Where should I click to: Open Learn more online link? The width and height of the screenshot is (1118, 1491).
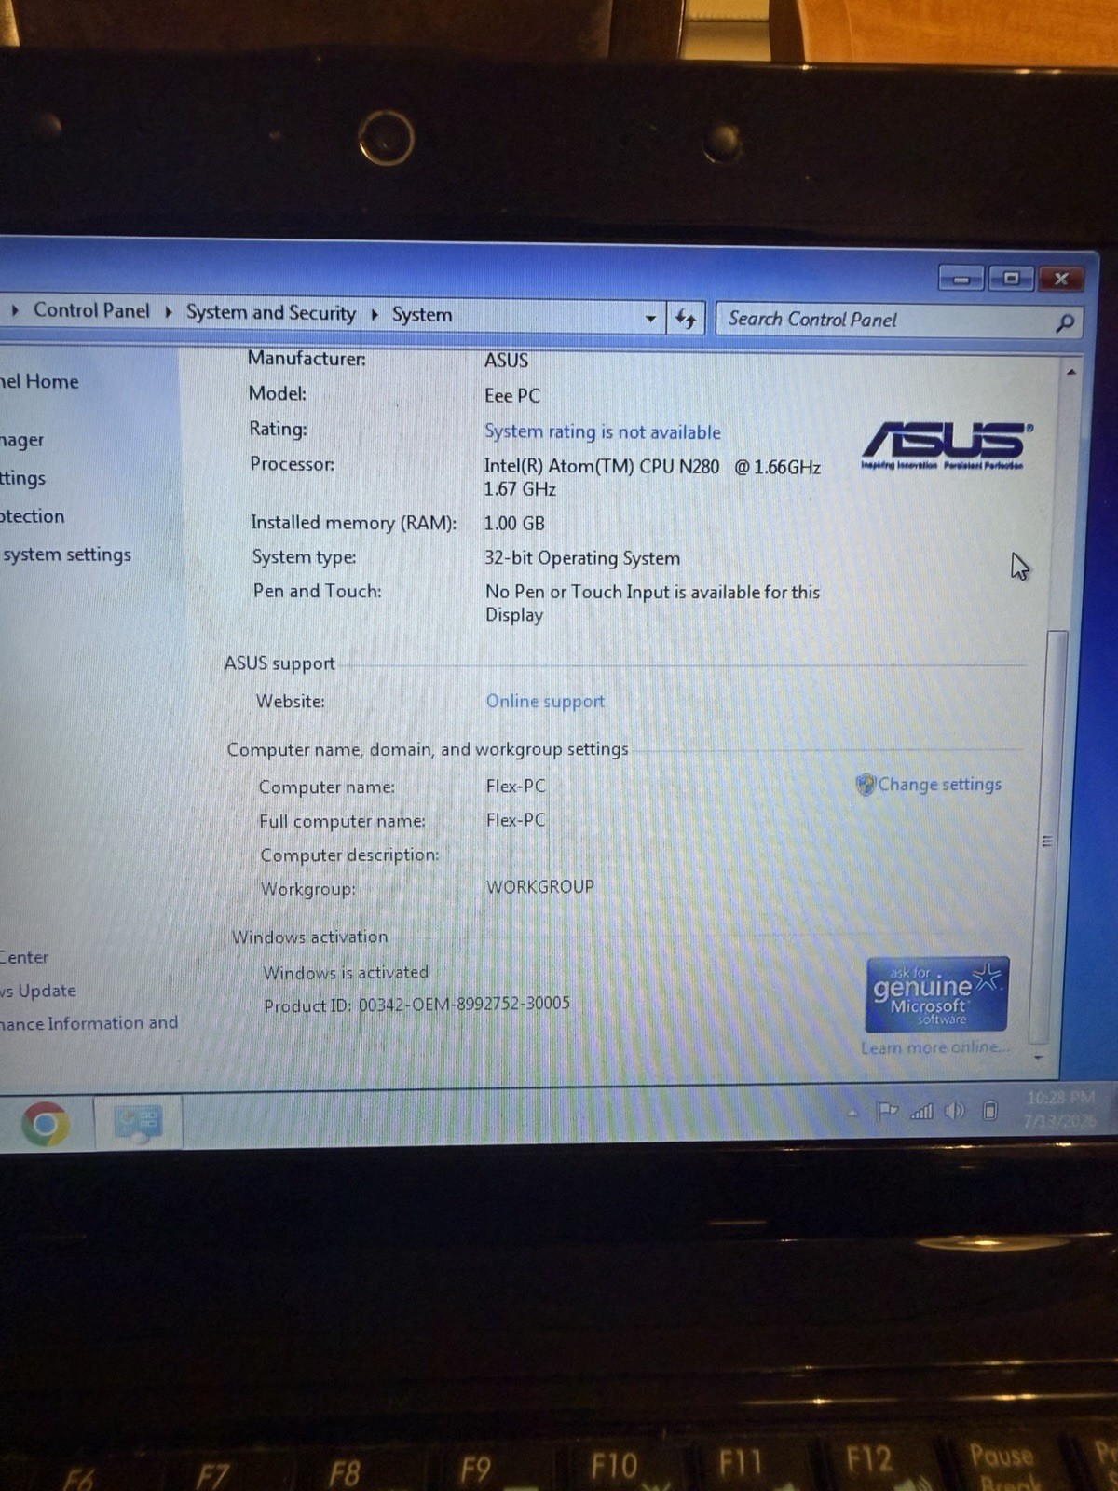934,1047
